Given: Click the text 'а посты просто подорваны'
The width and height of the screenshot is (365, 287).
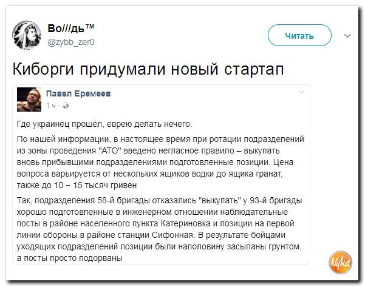Looking at the screenshot, I should point(70,258).
